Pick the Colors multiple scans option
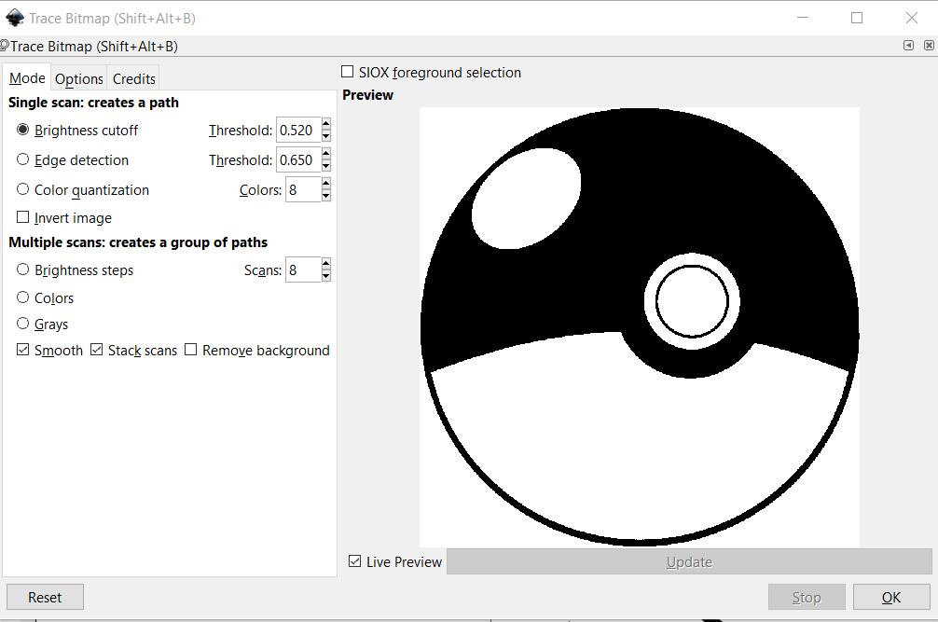938x622 pixels. click(22, 297)
